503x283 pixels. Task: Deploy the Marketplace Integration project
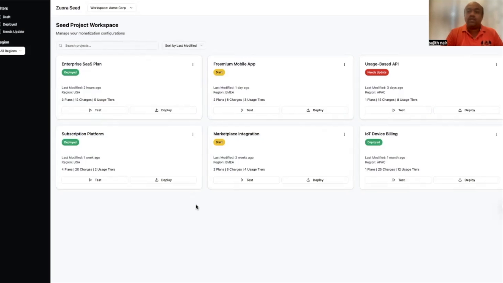pyautogui.click(x=315, y=180)
